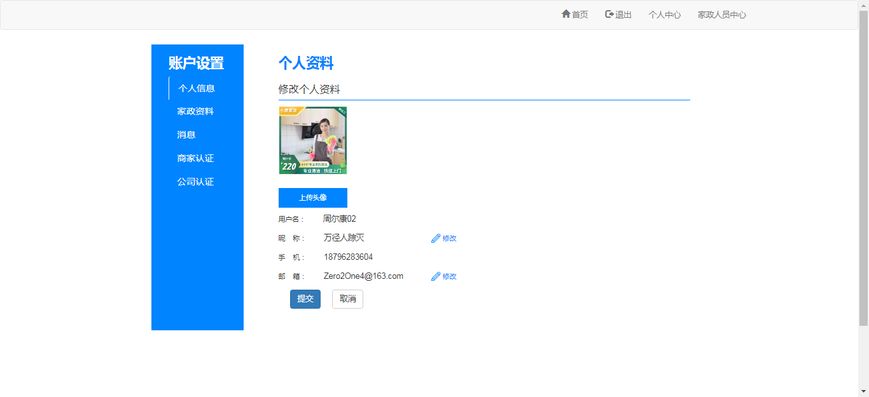Open 消息 in the sidebar
Screen dimensions: 869x397
(x=186, y=135)
